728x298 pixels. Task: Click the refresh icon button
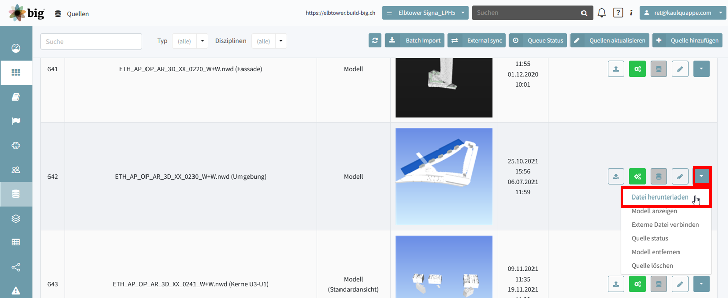[x=375, y=41]
